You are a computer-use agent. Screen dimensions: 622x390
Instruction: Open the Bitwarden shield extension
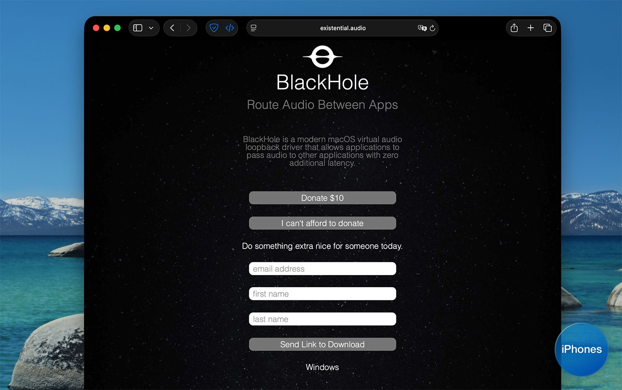[214, 28]
